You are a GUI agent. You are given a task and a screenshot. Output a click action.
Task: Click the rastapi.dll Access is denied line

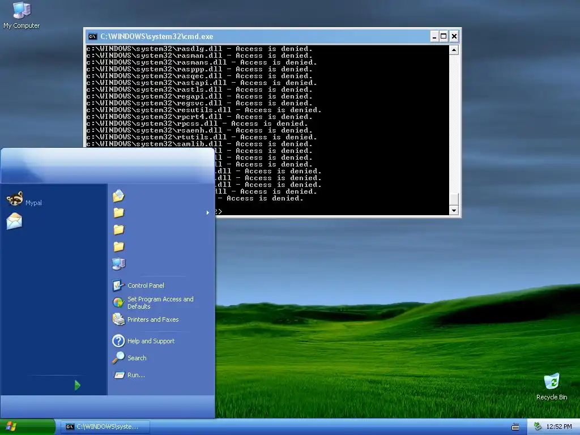pyautogui.click(x=202, y=83)
